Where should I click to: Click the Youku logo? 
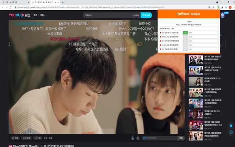pos(16,15)
